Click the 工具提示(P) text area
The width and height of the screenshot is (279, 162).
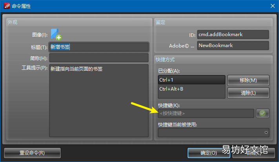[x=99, y=100]
